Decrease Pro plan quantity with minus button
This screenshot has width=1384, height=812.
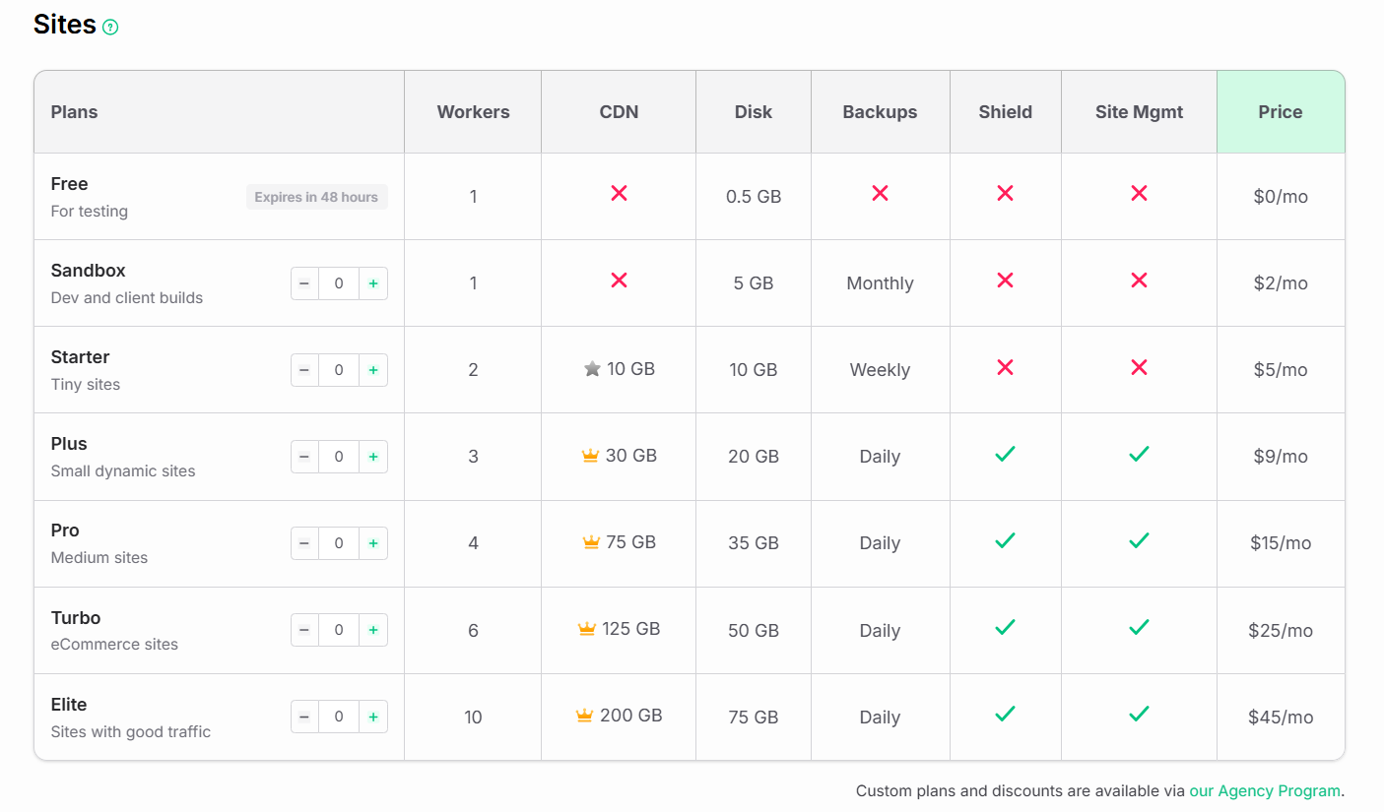pyautogui.click(x=304, y=543)
